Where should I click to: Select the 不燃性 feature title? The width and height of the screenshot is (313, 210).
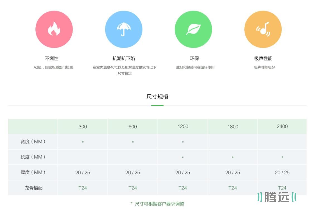(52, 58)
